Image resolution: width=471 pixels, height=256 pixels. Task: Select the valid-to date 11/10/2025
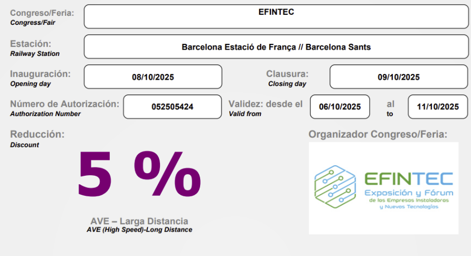tap(438, 107)
